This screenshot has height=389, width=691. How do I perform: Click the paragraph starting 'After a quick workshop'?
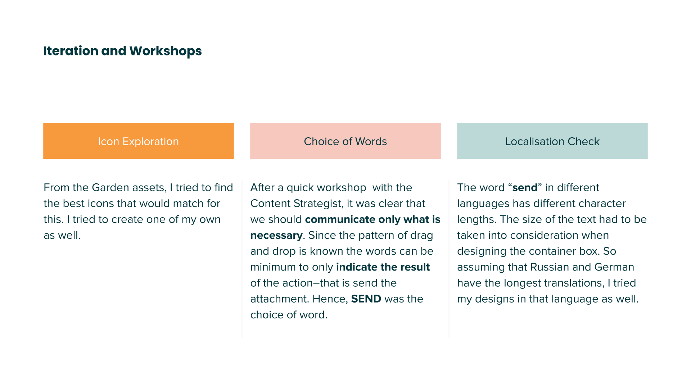pyautogui.click(x=345, y=251)
